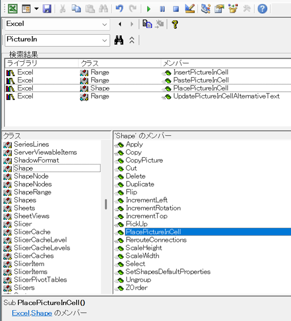Click the Cut scissors icon
The height and width of the screenshot is (321, 291).
62,9
